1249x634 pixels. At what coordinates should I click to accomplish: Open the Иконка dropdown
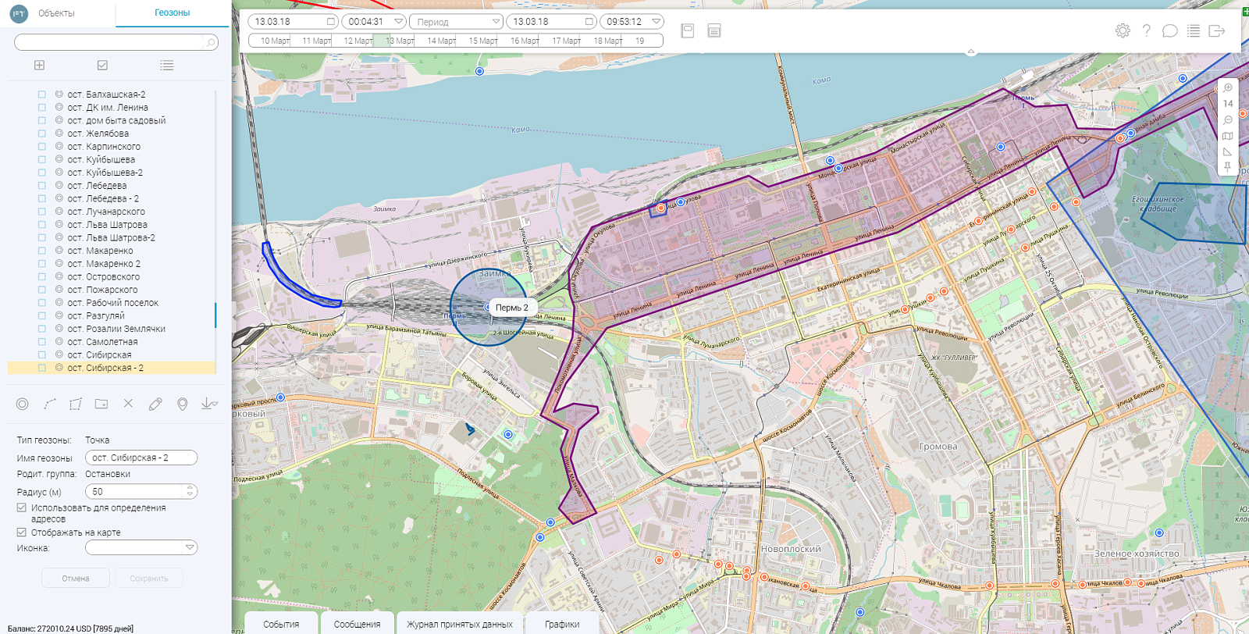click(x=141, y=548)
